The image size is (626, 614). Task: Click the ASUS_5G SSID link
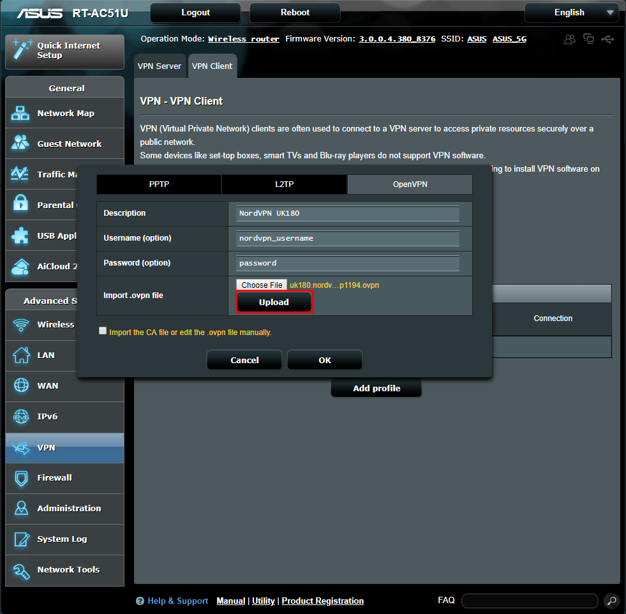(x=509, y=39)
